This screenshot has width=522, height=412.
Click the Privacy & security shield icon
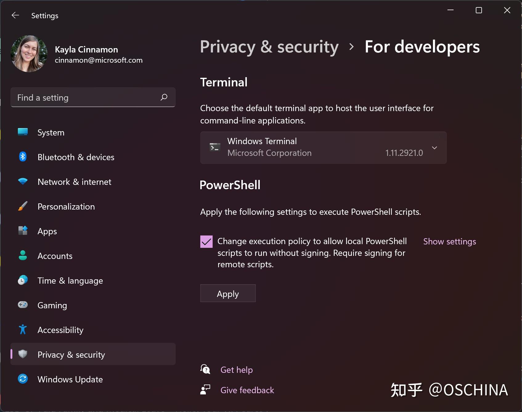click(22, 354)
